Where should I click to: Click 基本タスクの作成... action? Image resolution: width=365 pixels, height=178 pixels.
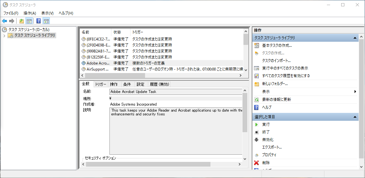click(x=277, y=46)
